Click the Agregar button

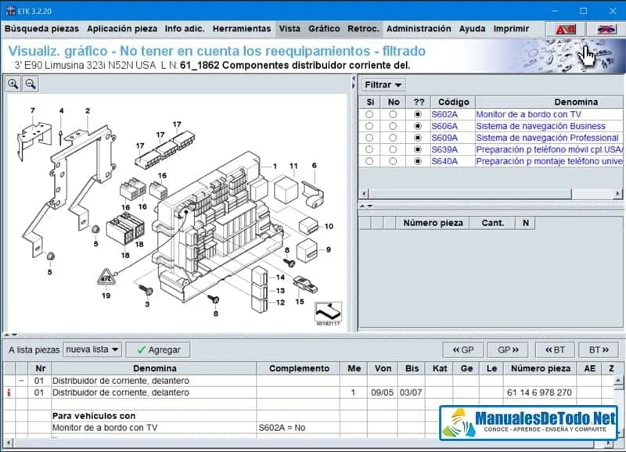(158, 350)
